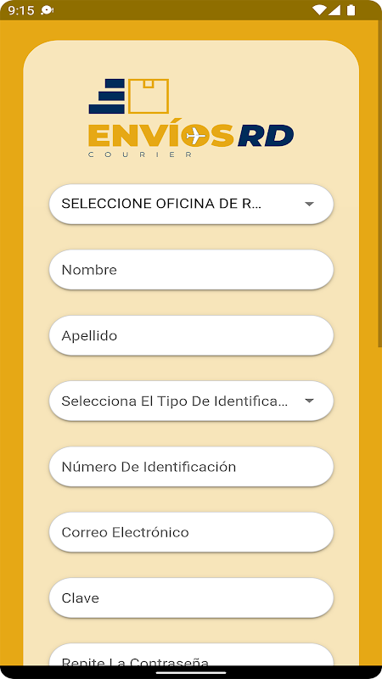Click the package box icon in logo
The height and width of the screenshot is (679, 382).
point(149,96)
